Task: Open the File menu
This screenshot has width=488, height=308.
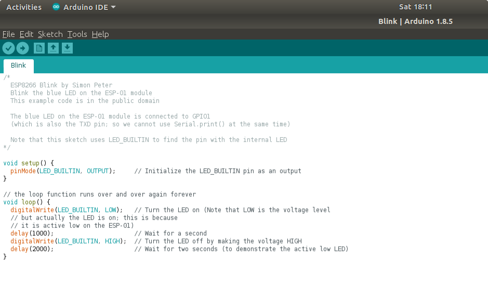Action: pos(8,34)
